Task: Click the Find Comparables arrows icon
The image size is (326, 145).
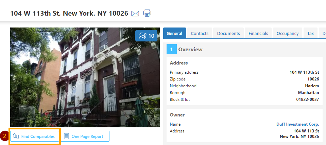Action: pos(16,136)
